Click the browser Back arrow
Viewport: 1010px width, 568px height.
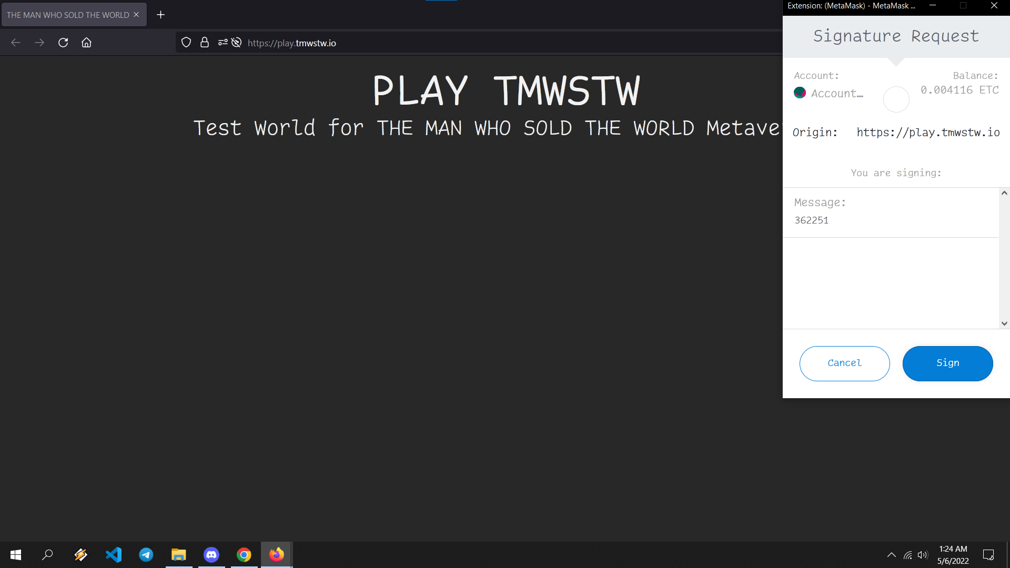[16, 43]
